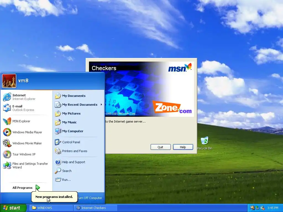
Task: Click the New programs installed balloon tip
Action: pyautogui.click(x=54, y=197)
